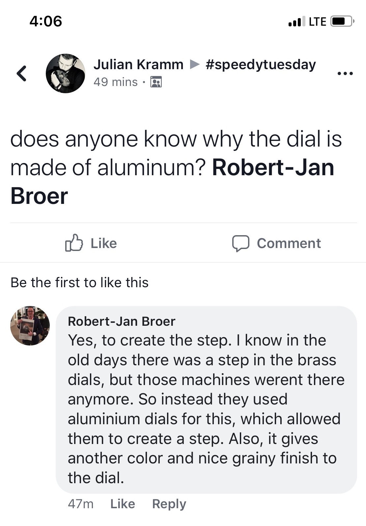Tap Robert-Jan Broer's name in the comment
The height and width of the screenshot is (526, 366).
122,321
